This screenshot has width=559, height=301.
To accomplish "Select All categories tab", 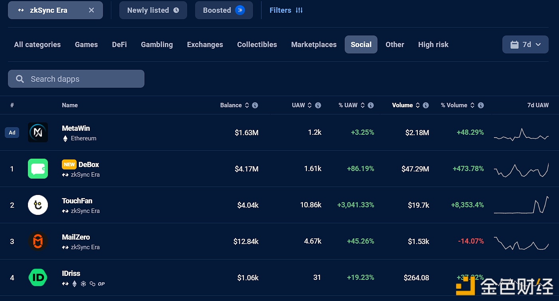I will coord(38,45).
